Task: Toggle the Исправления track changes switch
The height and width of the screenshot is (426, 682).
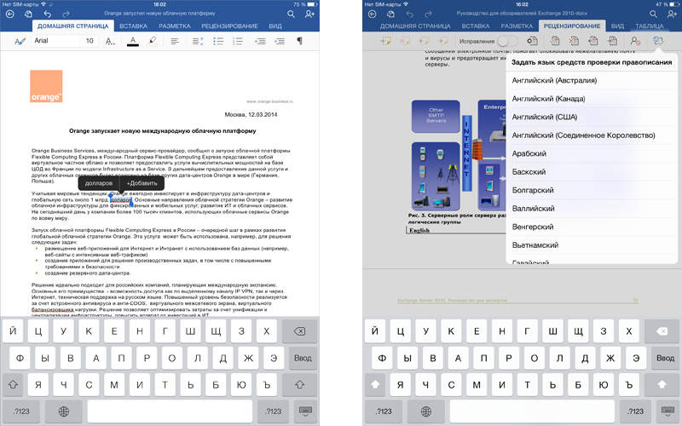Action: coord(507,41)
